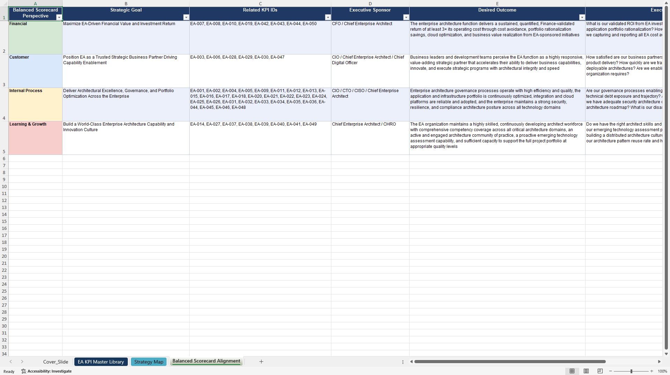Select column E header
Viewport: 670px width, 375px height.
[x=497, y=3]
